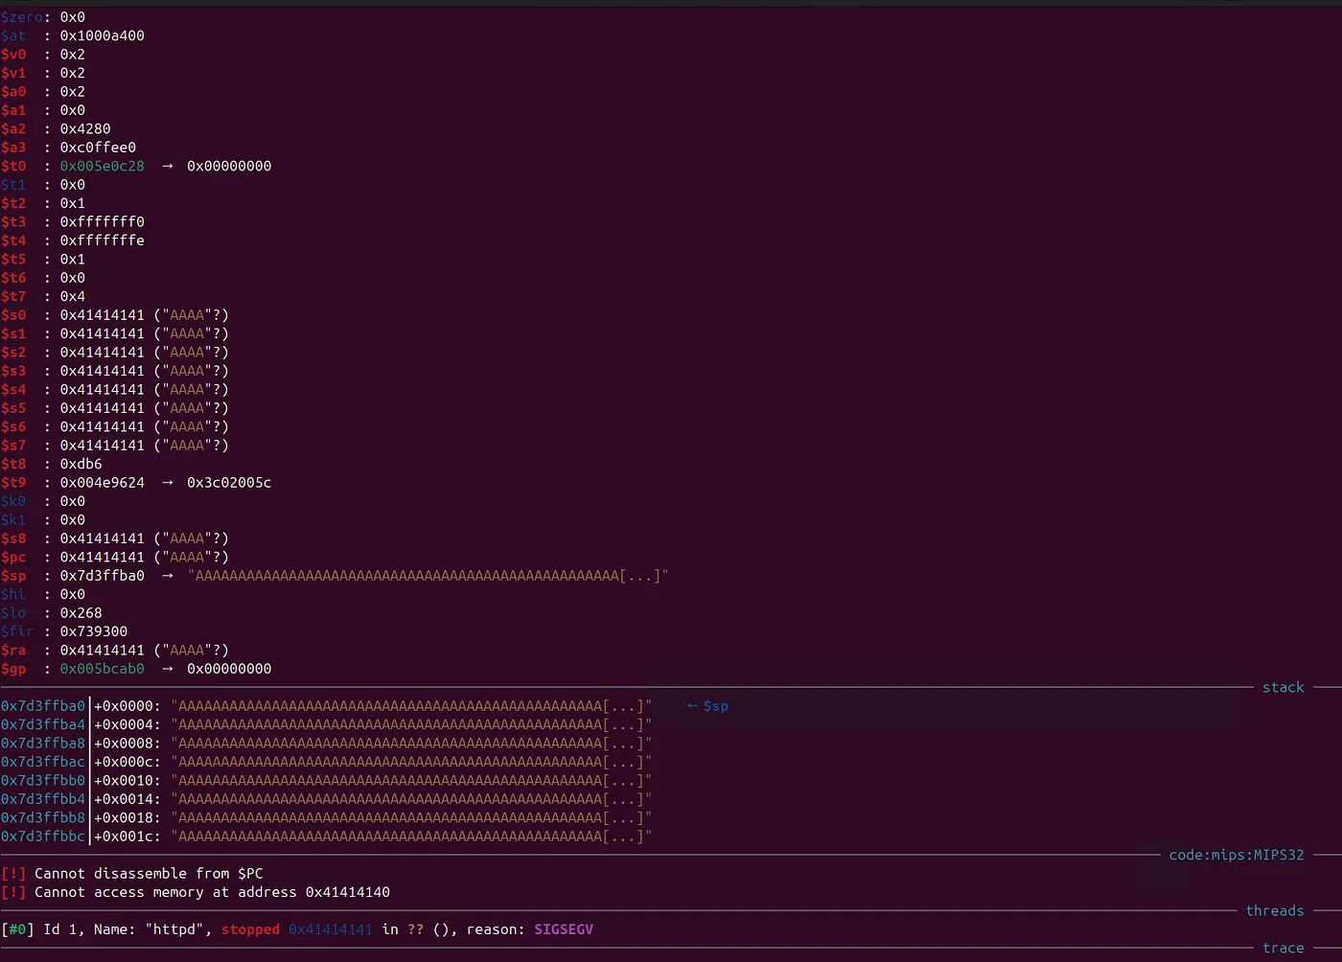
Task: Click stack address 0x7d3ffbbc
Action: (x=43, y=836)
